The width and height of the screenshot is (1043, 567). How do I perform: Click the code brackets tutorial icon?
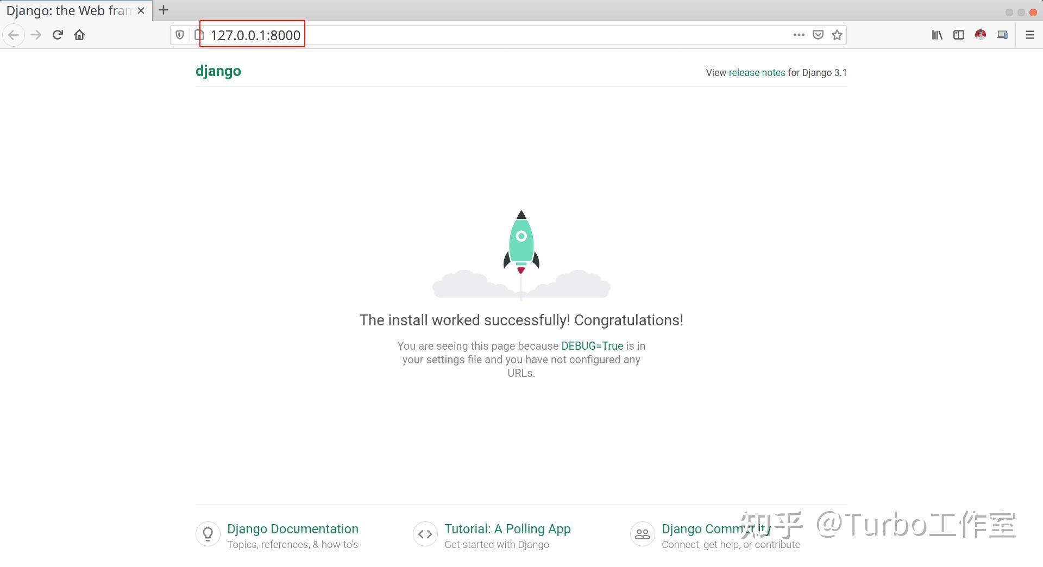[425, 534]
